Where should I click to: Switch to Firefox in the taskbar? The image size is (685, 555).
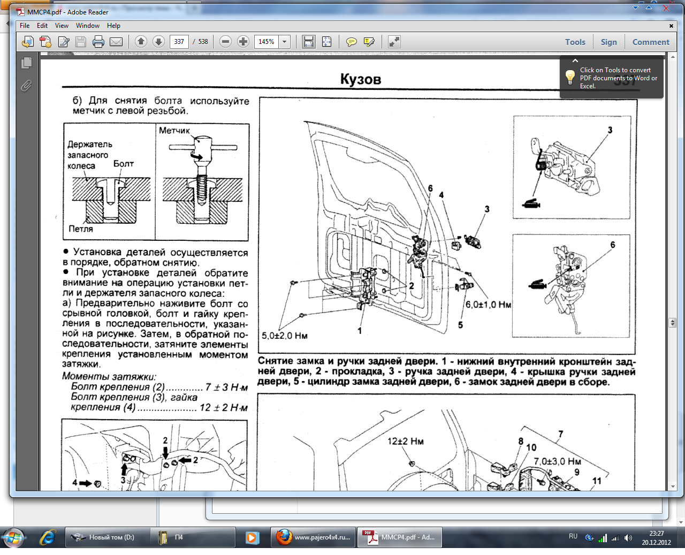(x=314, y=537)
